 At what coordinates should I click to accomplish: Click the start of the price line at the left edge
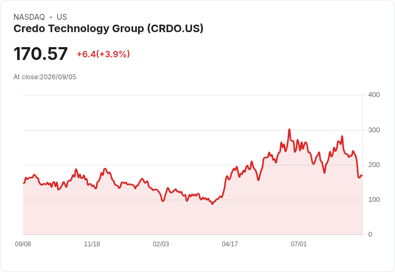click(x=24, y=183)
